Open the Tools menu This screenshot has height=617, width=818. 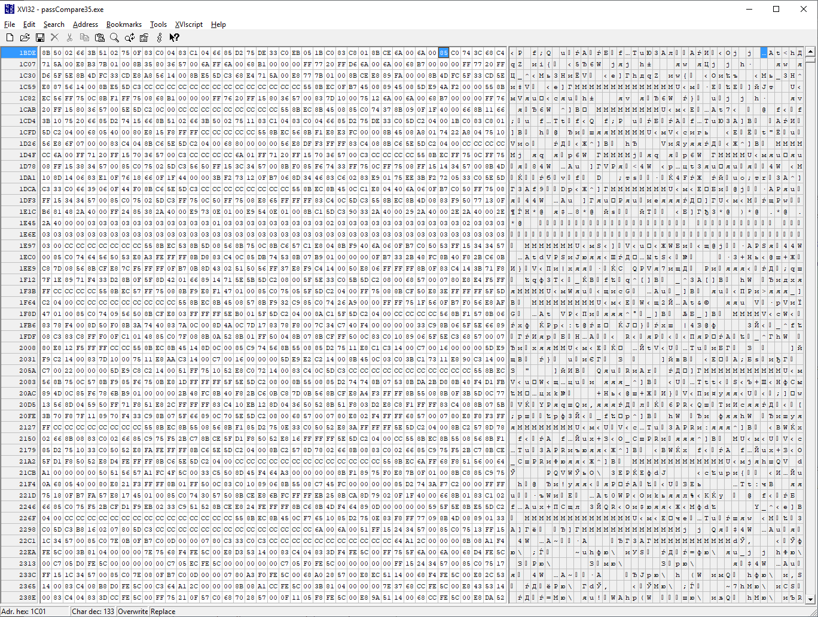click(158, 24)
